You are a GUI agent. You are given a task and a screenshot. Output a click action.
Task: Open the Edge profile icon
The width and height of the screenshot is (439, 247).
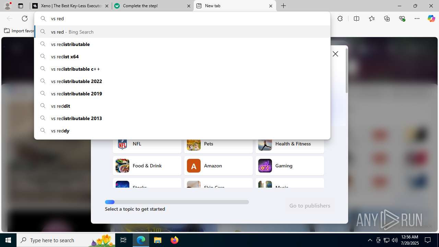tap(8, 6)
